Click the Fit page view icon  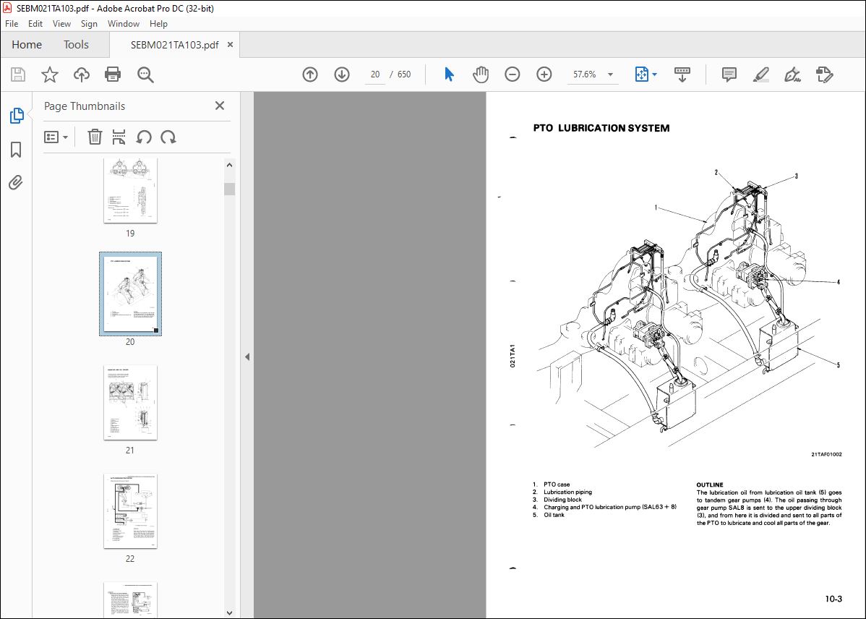pyautogui.click(x=641, y=74)
